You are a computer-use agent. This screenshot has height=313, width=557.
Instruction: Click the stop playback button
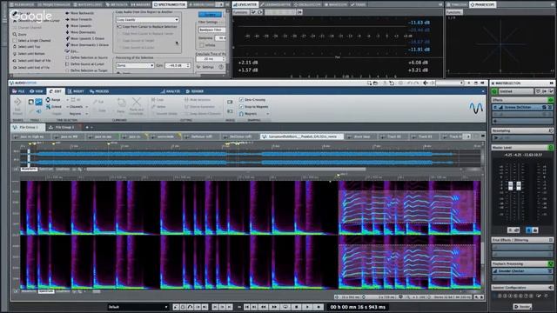[296, 307]
